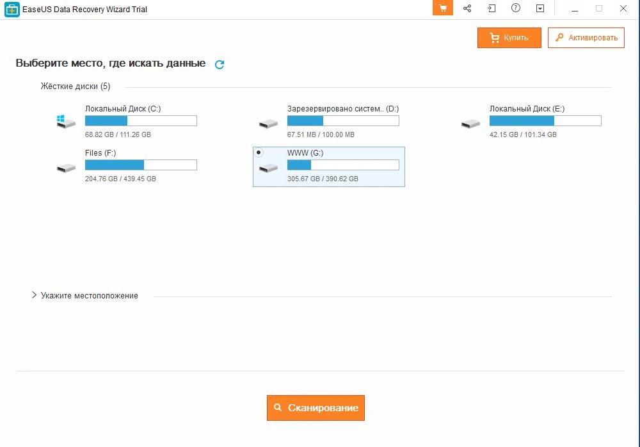Open the title bar dropdown menu icon

point(540,8)
